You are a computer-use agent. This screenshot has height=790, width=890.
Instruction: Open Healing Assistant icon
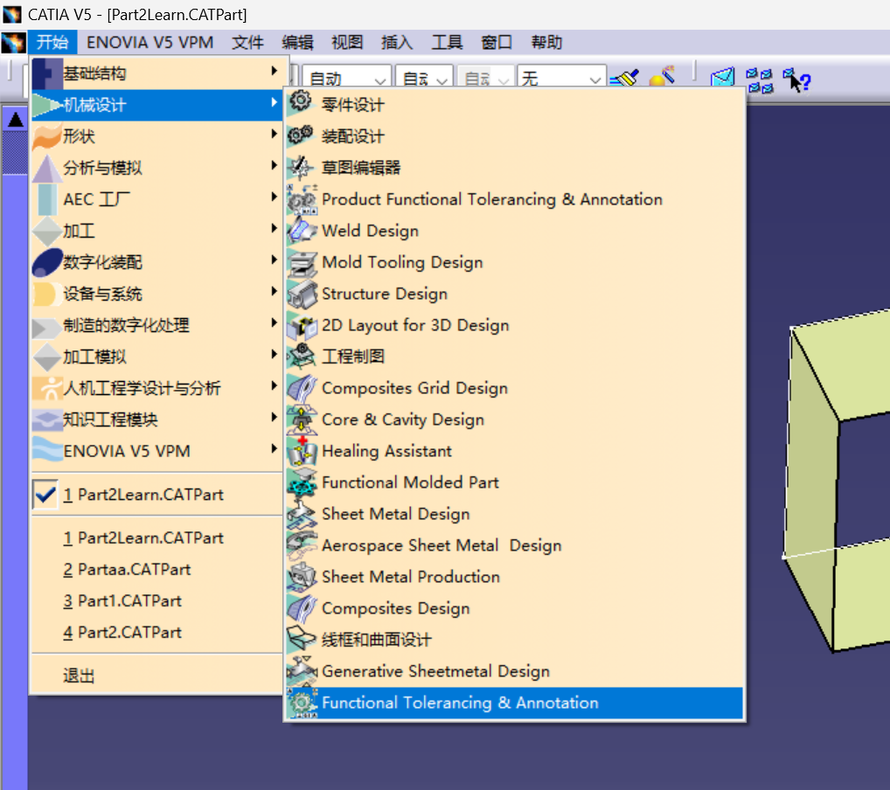[301, 451]
